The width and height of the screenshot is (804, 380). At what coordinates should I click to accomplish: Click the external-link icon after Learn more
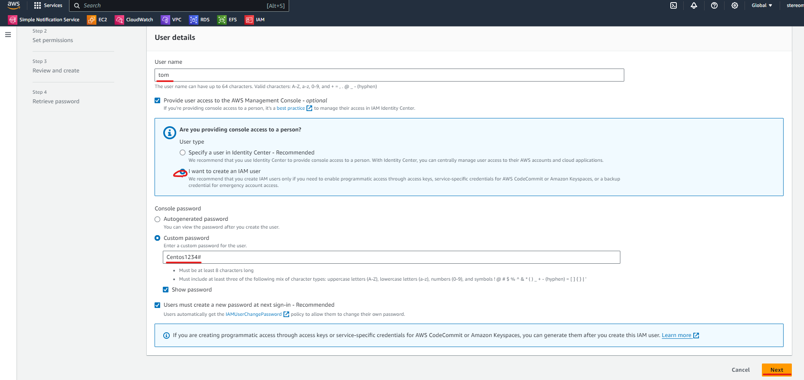click(x=696, y=335)
